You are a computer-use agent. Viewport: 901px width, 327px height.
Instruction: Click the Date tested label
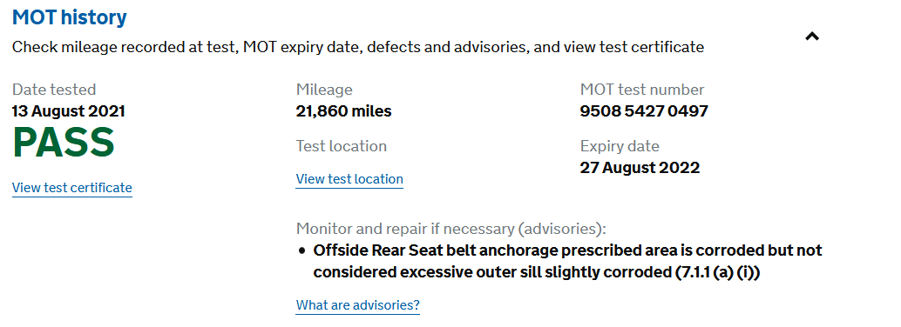point(54,90)
